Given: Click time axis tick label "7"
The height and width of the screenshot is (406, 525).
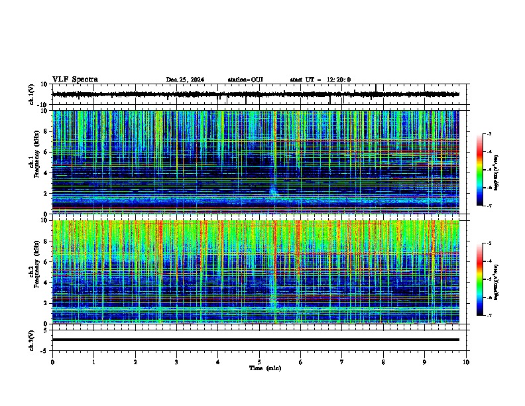Looking at the screenshot, I should click(x=342, y=362).
